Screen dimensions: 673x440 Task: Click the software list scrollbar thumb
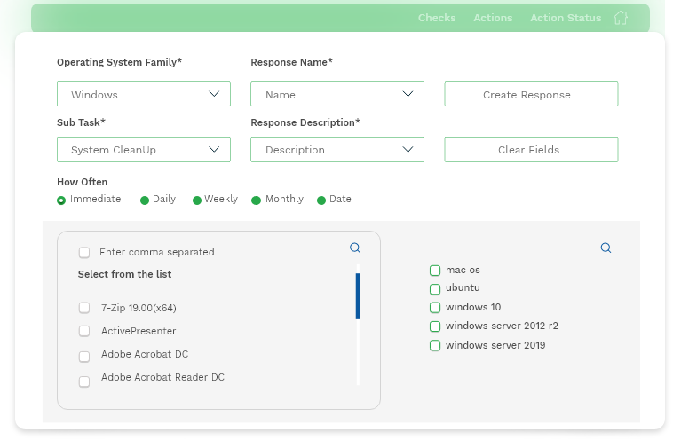358,296
